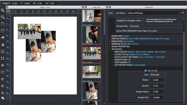Open Image Strip panel options circle icon
This screenshot has height=105, width=187.
pyautogui.click(x=86, y=7)
